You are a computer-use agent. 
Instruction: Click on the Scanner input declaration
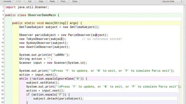(53, 63)
